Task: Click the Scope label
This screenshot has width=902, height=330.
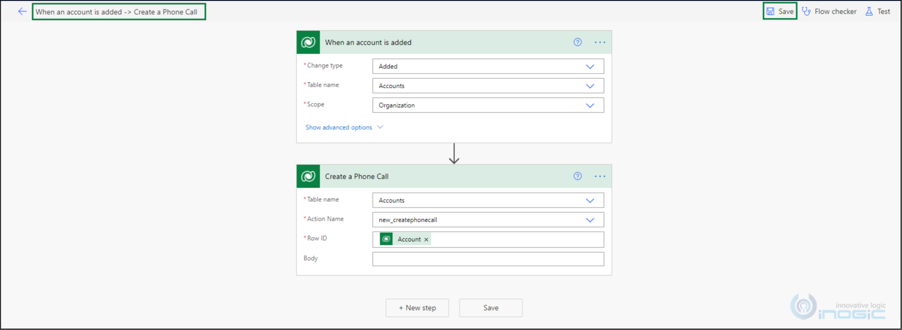Action: click(x=314, y=104)
